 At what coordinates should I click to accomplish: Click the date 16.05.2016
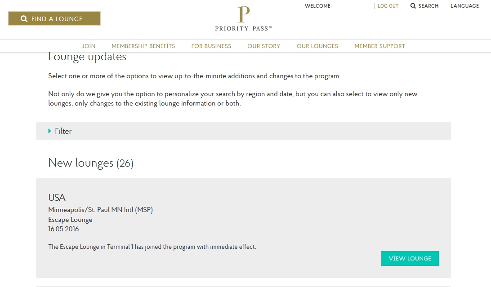coord(63,229)
